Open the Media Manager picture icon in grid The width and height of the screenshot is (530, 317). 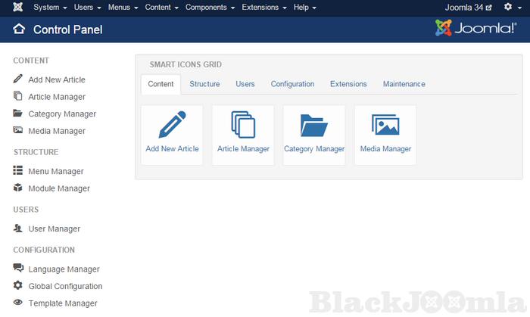(x=385, y=124)
